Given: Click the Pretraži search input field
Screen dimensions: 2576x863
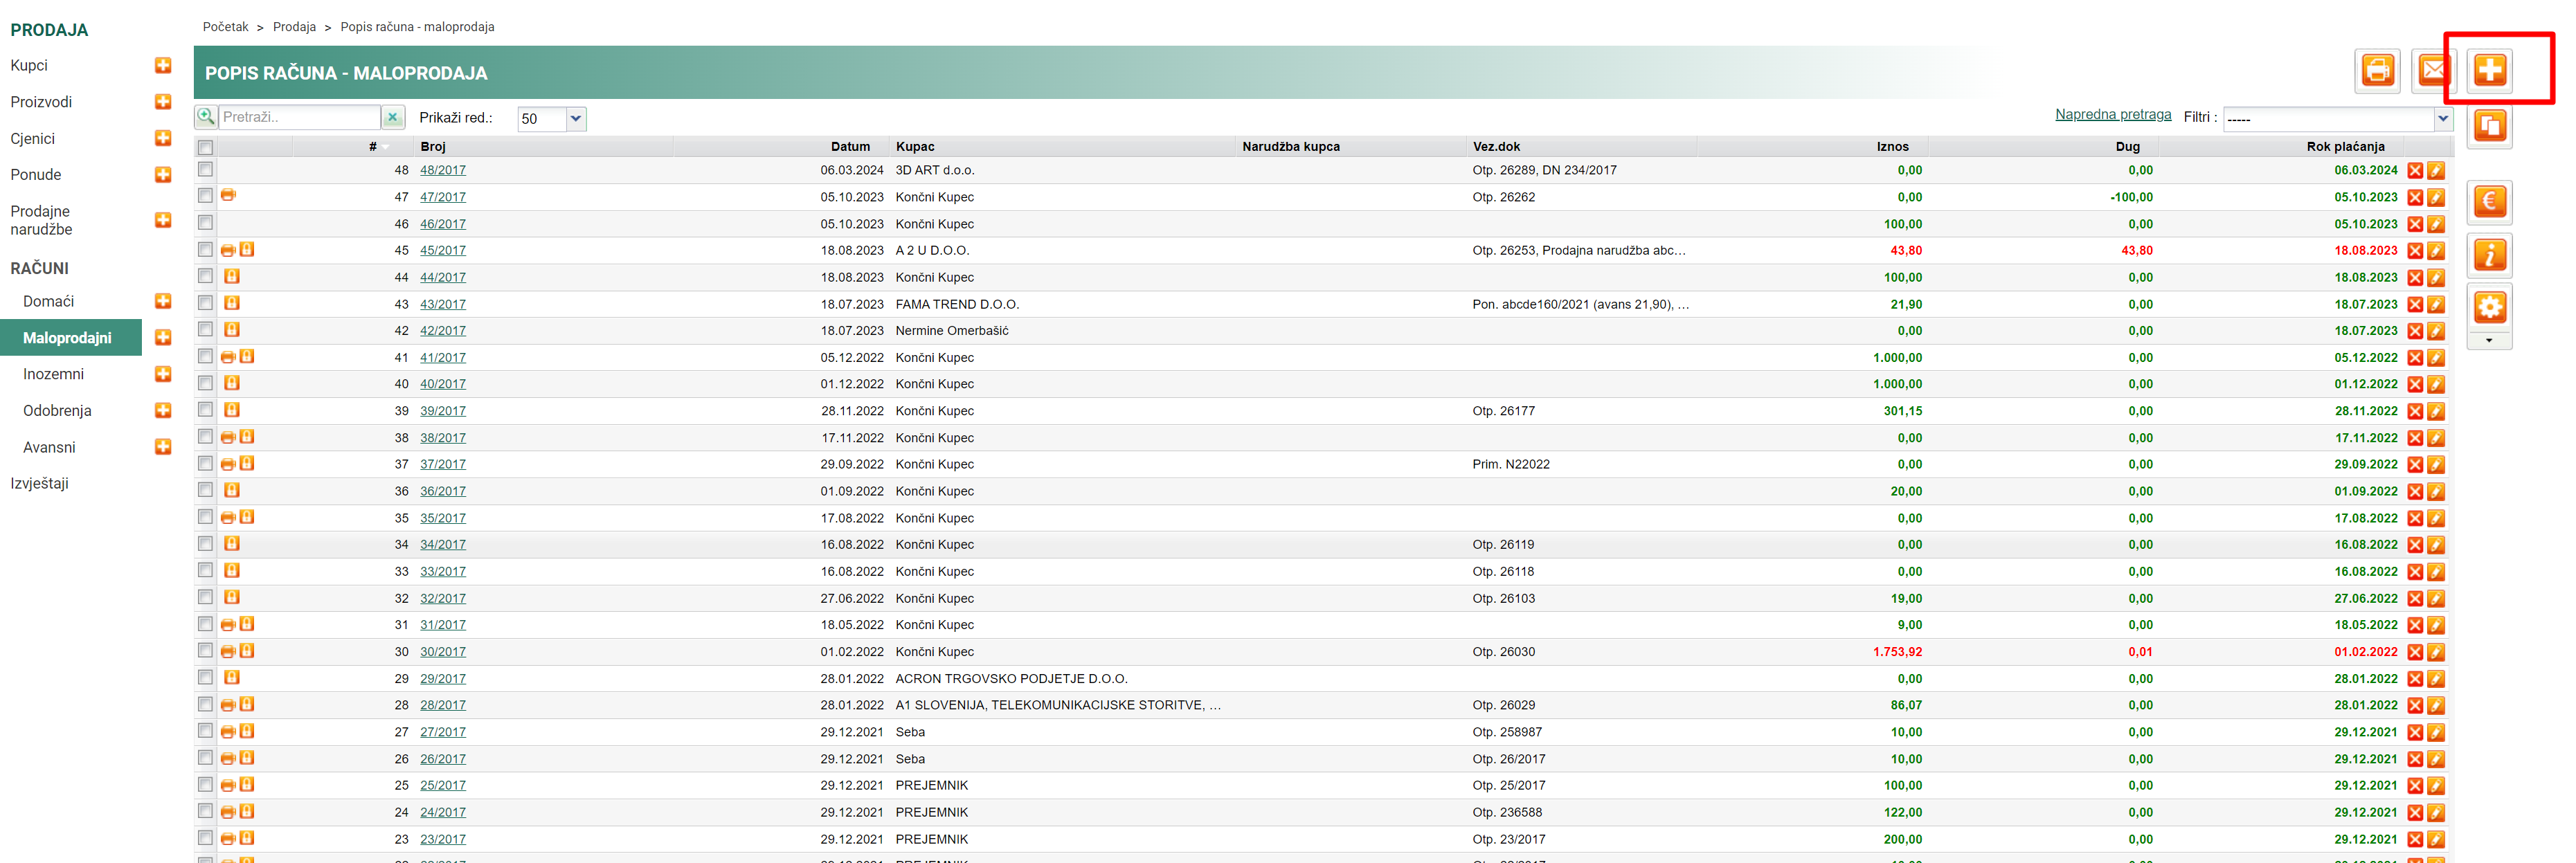Looking at the screenshot, I should [x=298, y=118].
